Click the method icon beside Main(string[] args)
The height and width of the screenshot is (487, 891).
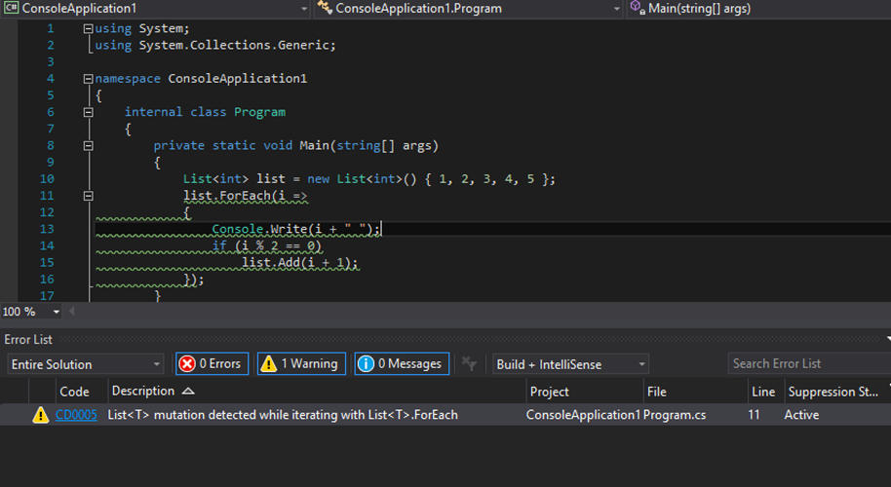coord(638,8)
